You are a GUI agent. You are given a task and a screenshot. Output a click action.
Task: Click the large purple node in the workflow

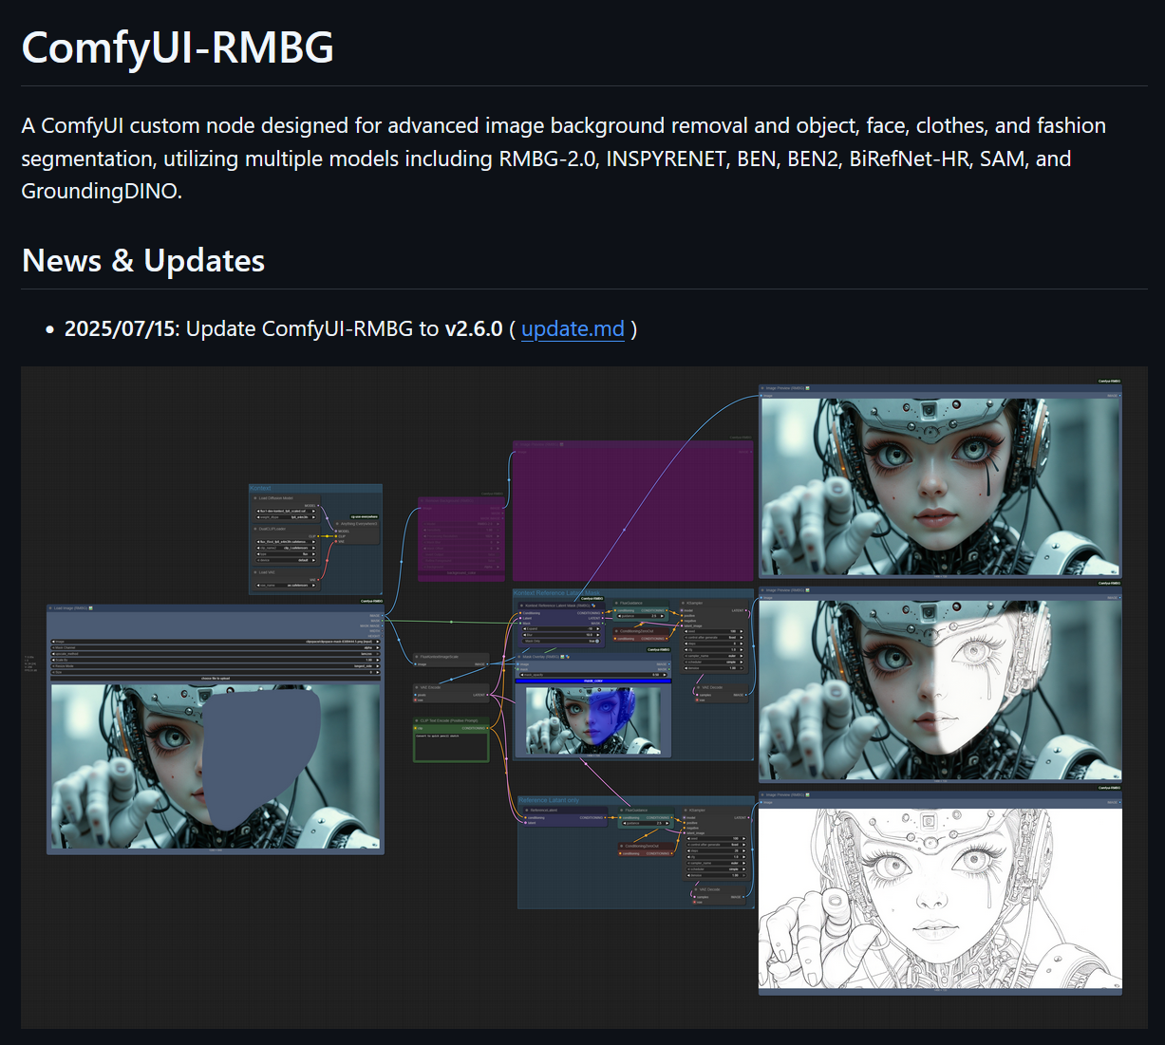click(x=632, y=511)
